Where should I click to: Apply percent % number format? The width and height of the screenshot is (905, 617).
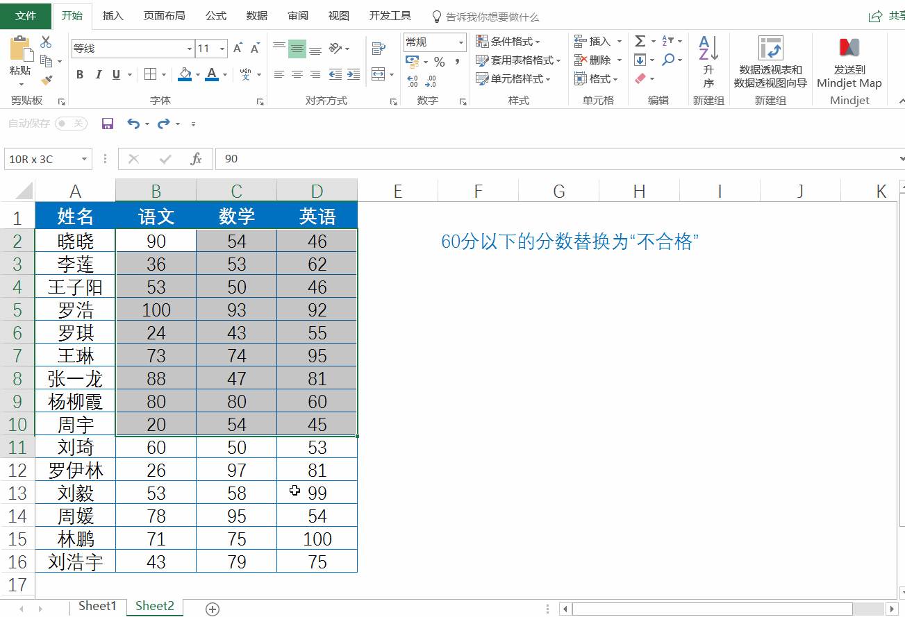point(440,62)
